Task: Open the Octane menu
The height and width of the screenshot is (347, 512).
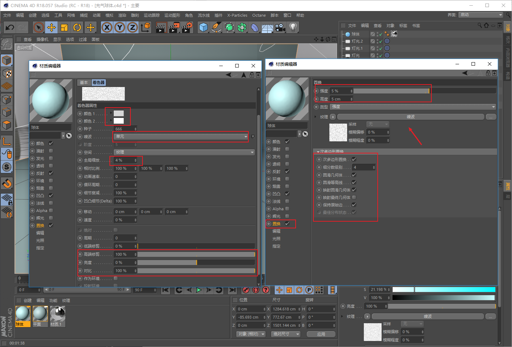Action: pos(259,15)
